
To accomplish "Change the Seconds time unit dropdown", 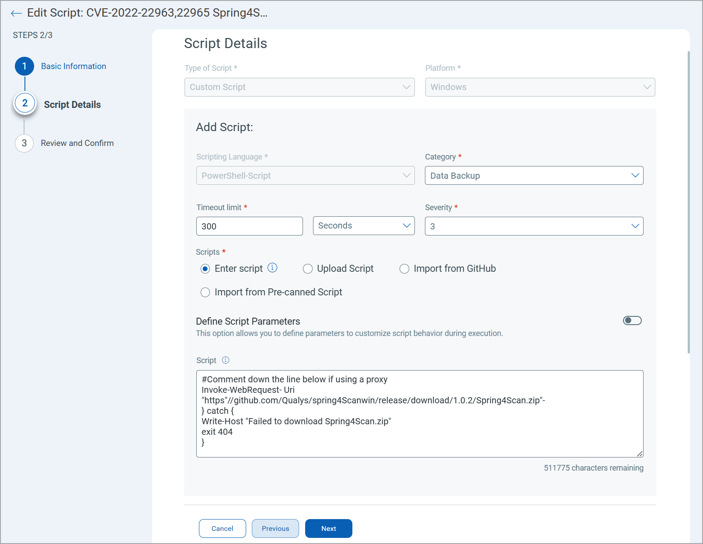I will pos(364,226).
